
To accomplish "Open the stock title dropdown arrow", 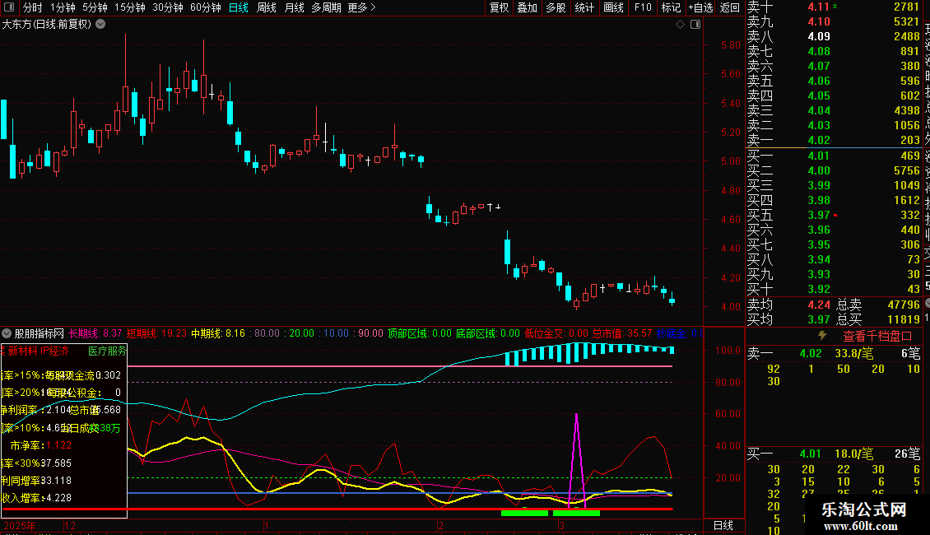I will 100,24.
